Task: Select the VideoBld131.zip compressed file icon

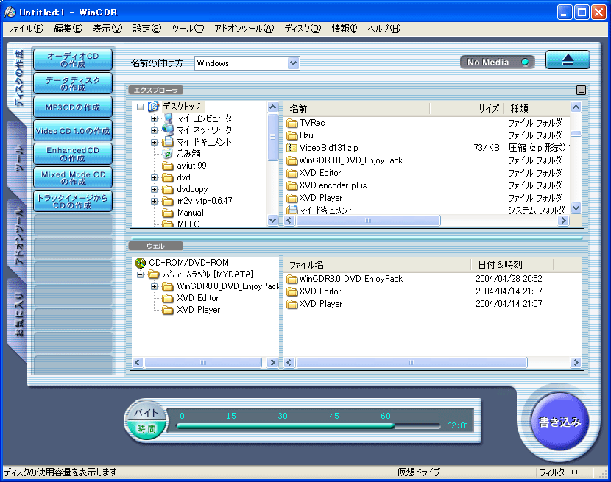Action: (292, 147)
